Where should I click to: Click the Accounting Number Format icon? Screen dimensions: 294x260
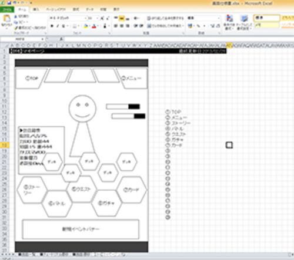coord(190,26)
